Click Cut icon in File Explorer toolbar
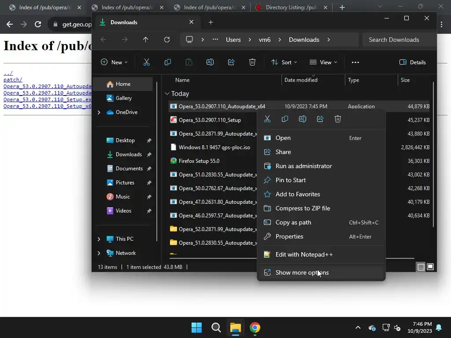 146,62
